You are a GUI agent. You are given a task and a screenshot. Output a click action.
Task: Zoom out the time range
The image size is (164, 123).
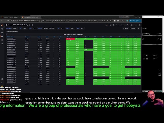128,25
